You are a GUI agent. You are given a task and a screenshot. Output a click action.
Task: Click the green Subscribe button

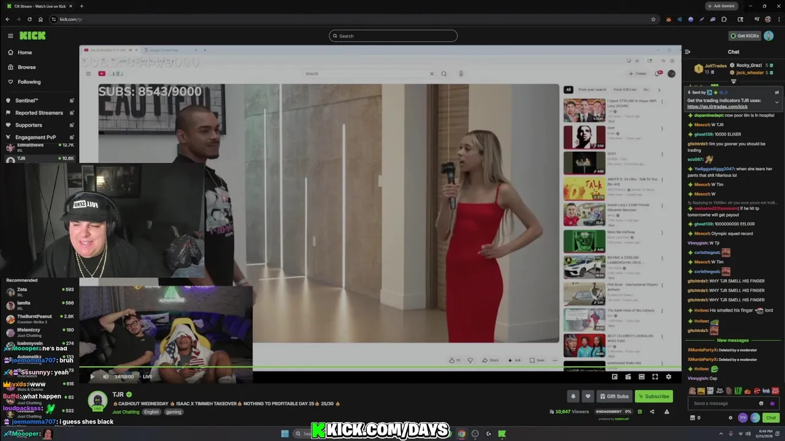tap(654, 396)
